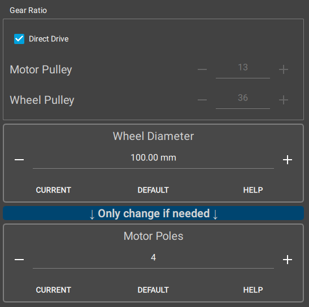Click the Motor Poles value field
This screenshot has width=309, height=307.
click(153, 260)
